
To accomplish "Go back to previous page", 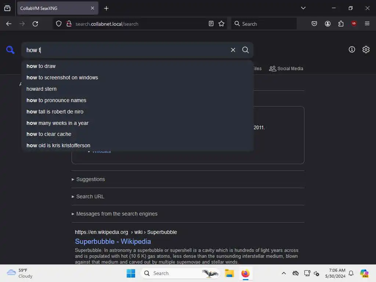I will pyautogui.click(x=9, y=24).
